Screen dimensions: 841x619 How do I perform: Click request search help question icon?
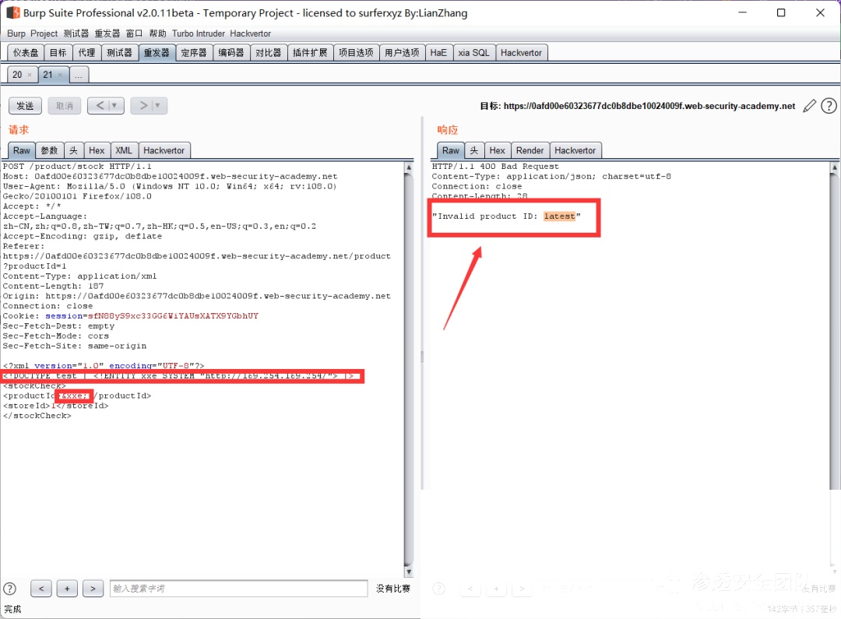coord(9,589)
